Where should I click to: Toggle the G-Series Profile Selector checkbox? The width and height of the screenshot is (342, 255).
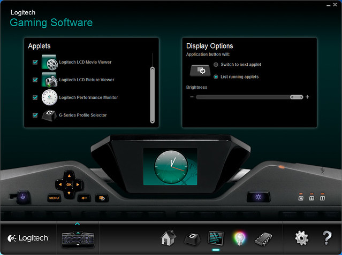click(x=35, y=115)
